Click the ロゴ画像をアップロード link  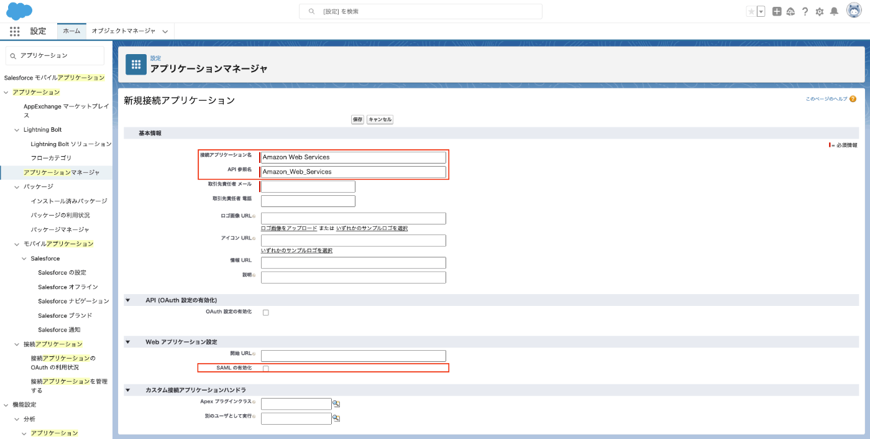click(289, 228)
